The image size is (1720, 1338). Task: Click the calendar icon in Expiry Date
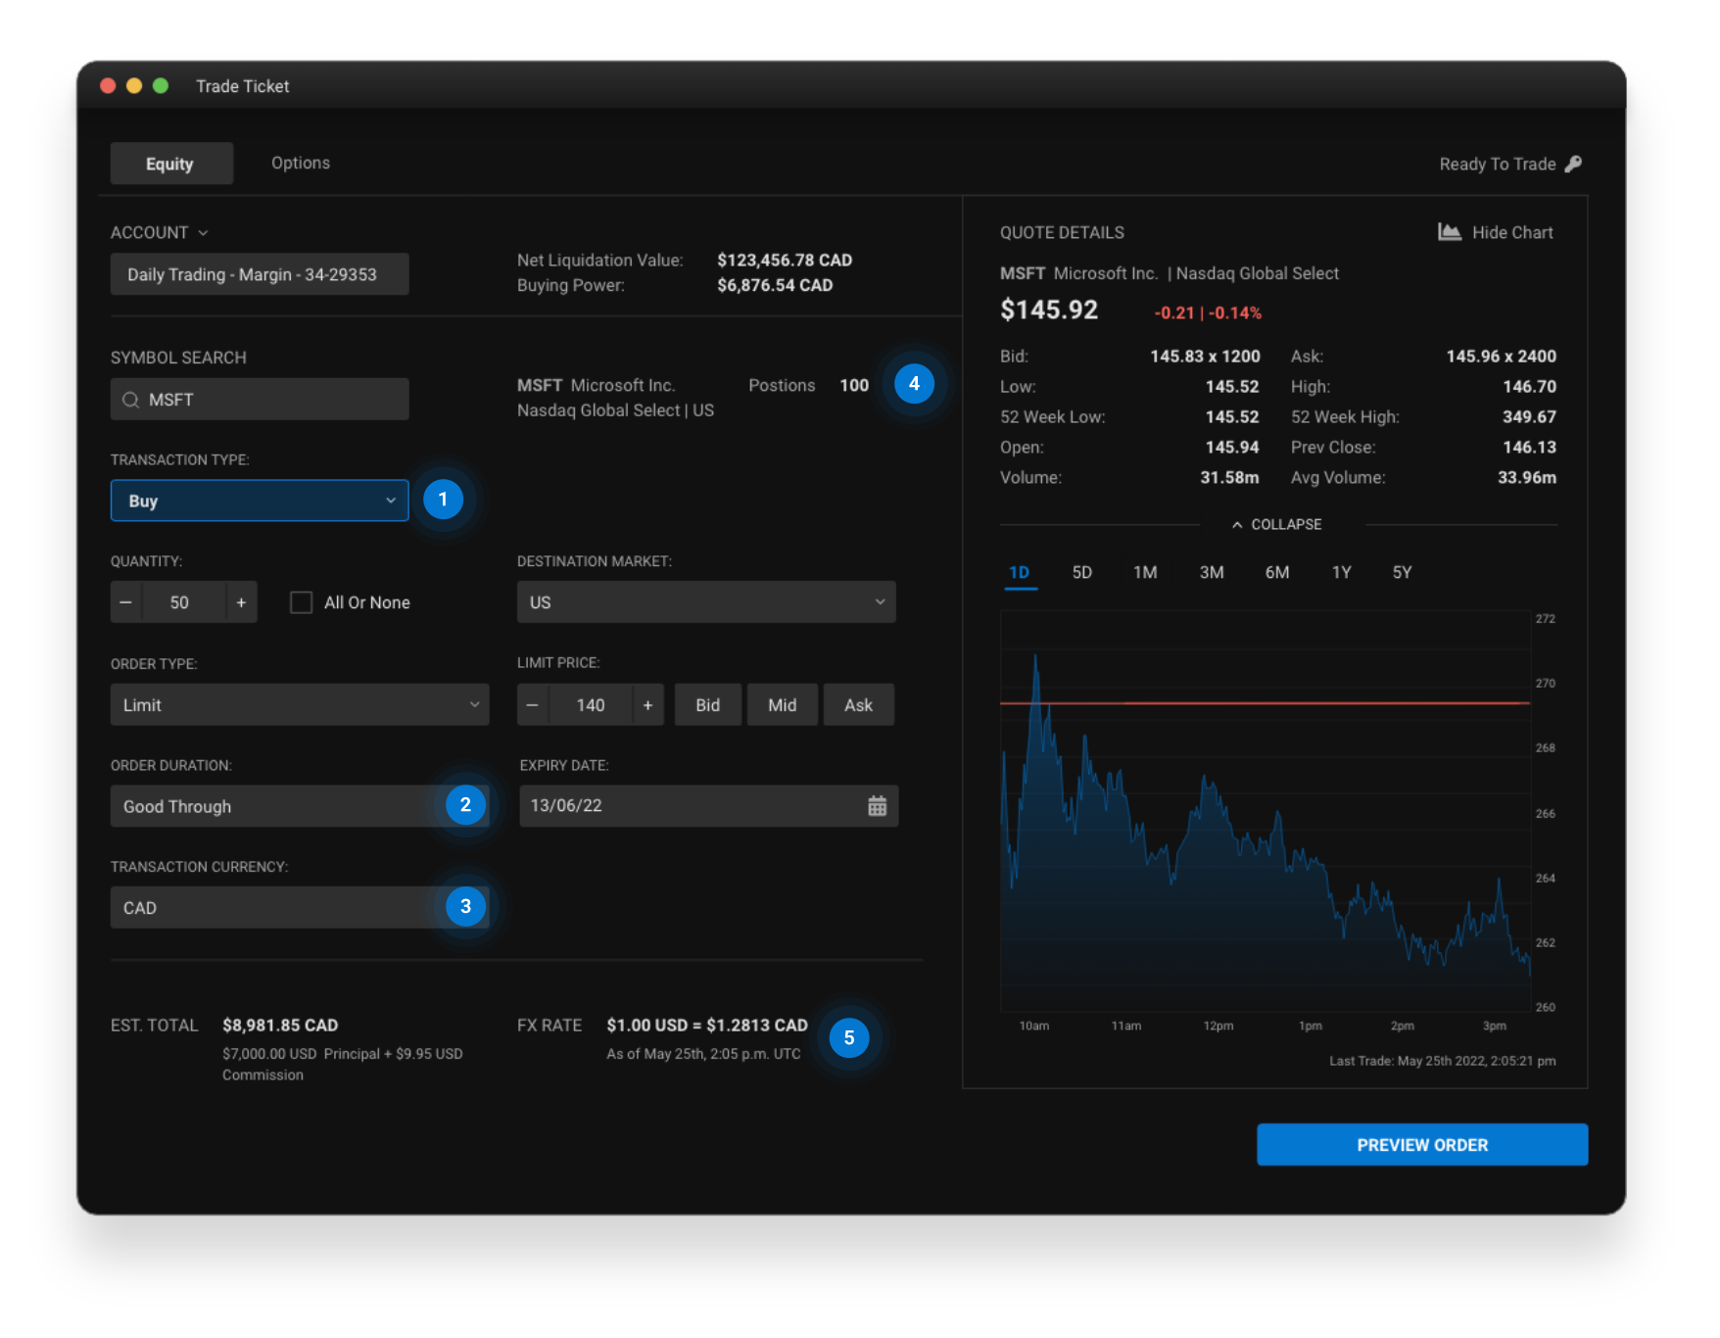pos(877,806)
